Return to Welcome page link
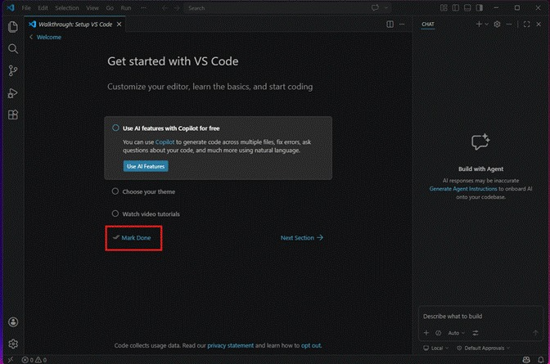This screenshot has height=364, width=550. 49,37
